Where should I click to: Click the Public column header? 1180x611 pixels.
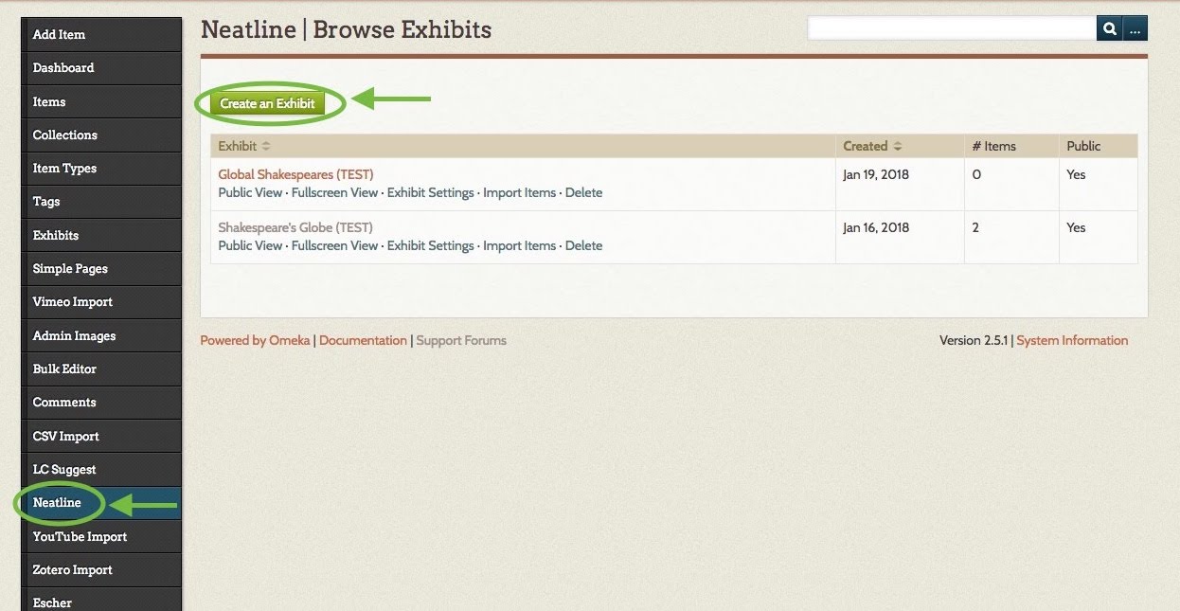click(1099, 146)
